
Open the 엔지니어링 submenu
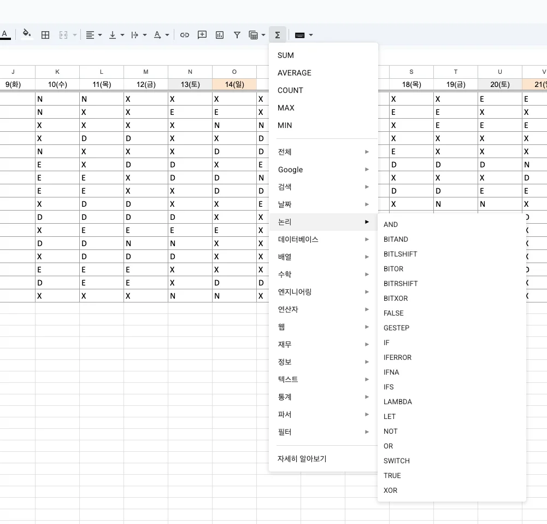pyautogui.click(x=324, y=292)
